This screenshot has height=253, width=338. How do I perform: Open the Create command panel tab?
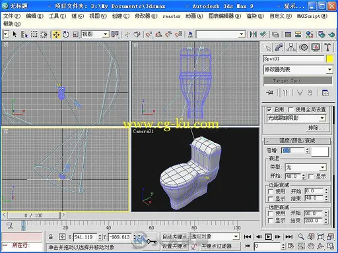268,47
